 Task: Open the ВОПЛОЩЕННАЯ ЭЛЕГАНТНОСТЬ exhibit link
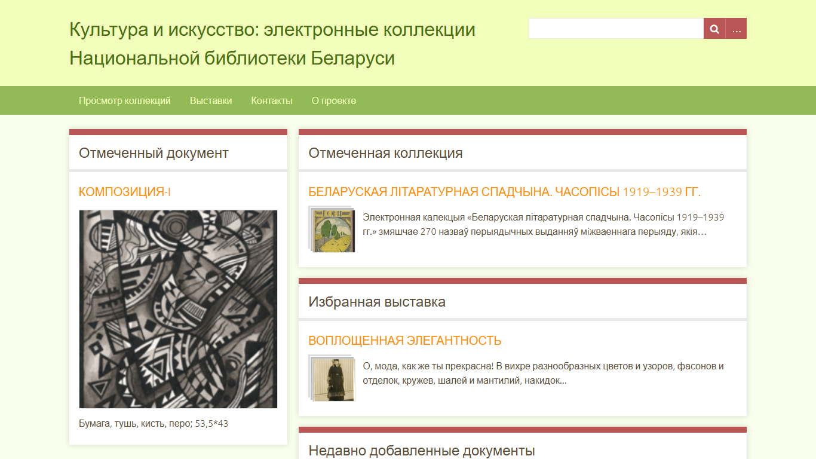tap(405, 341)
